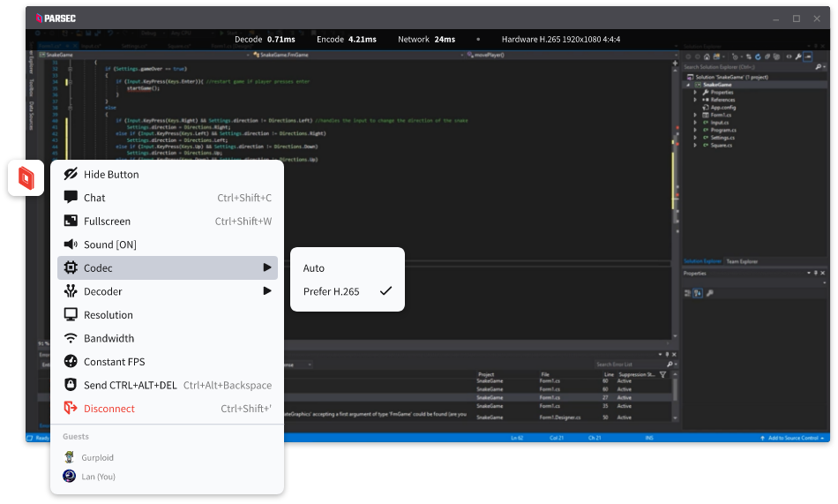Click the red Disconnect menu entry

click(x=168, y=408)
